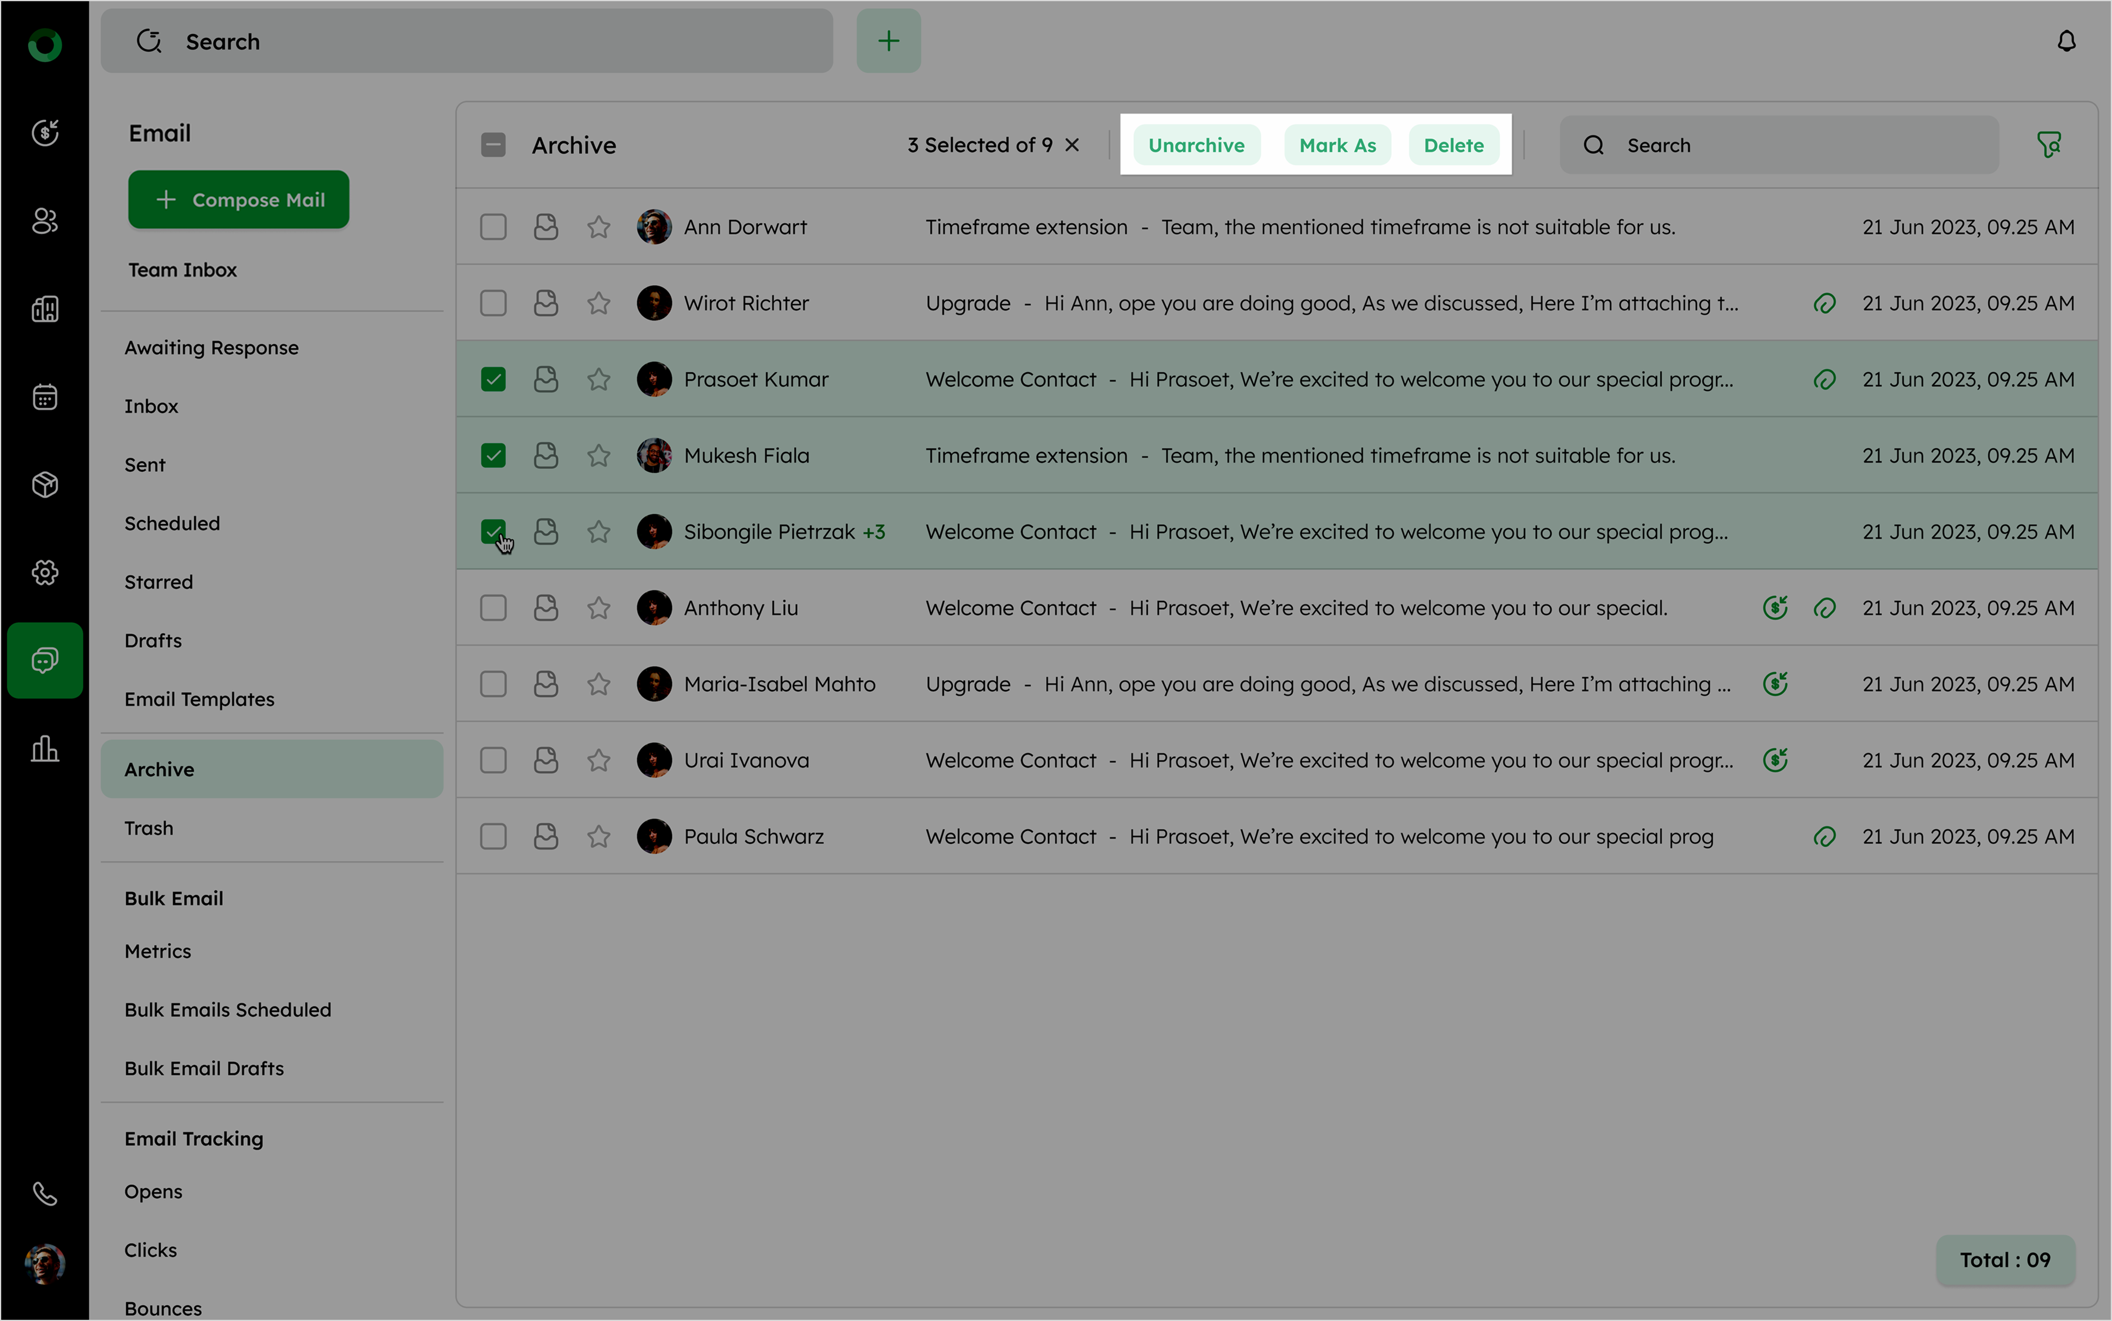Click the green plus quick-add button
The width and height of the screenshot is (2112, 1321).
coord(888,41)
